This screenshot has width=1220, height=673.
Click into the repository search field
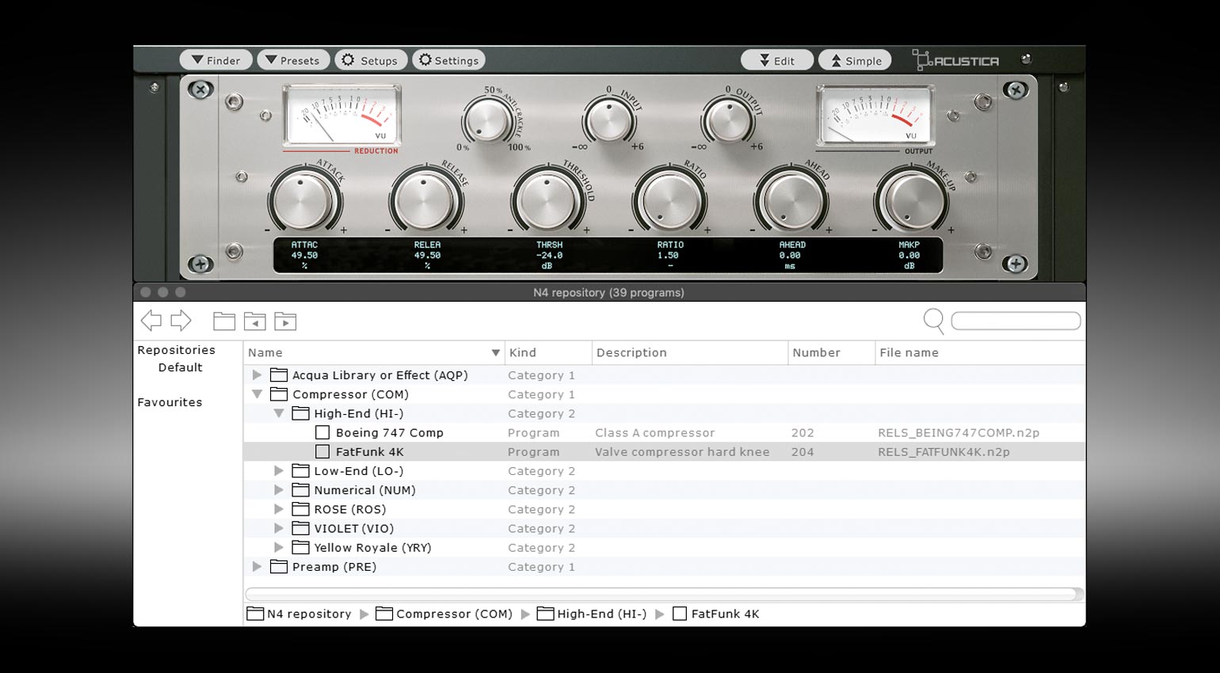click(1016, 321)
